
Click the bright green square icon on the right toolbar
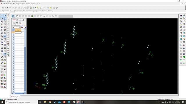184,57
